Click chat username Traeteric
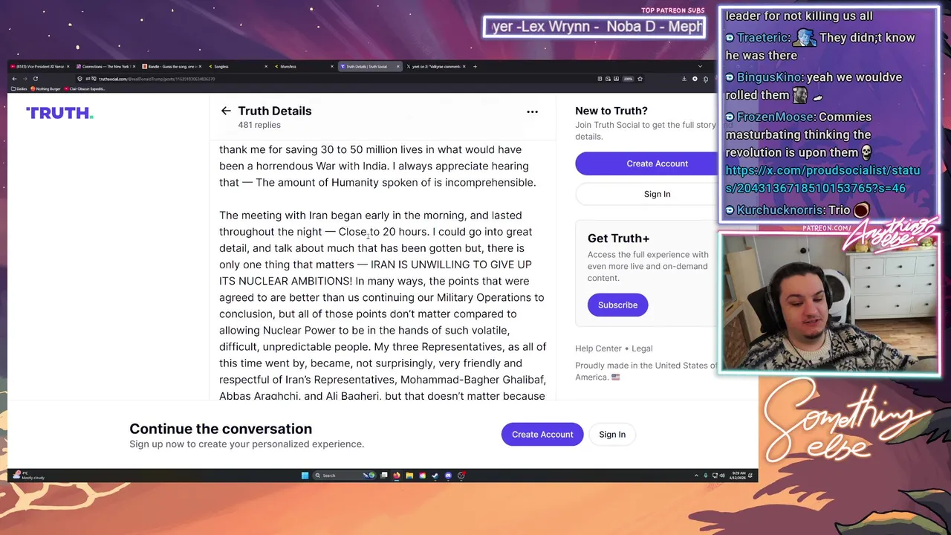 point(764,38)
